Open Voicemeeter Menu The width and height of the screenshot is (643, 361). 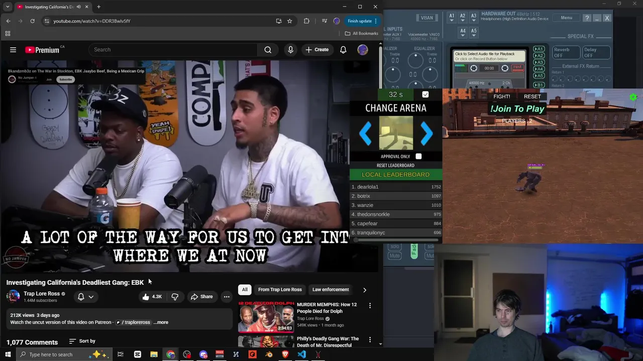[x=566, y=18]
